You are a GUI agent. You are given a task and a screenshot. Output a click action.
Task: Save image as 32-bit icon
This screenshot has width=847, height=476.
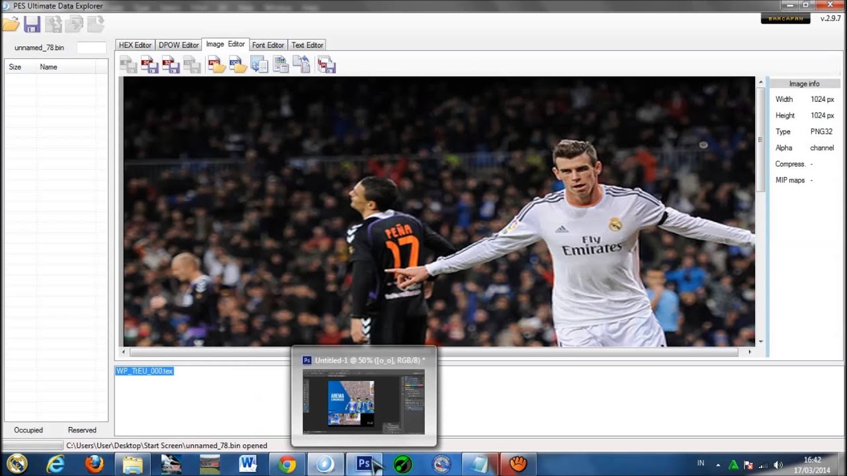[171, 64]
